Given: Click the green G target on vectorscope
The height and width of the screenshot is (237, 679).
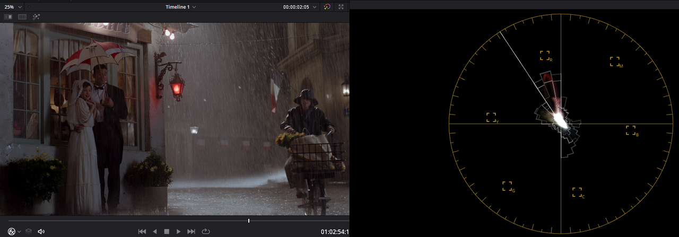Looking at the screenshot, I should click(507, 186).
